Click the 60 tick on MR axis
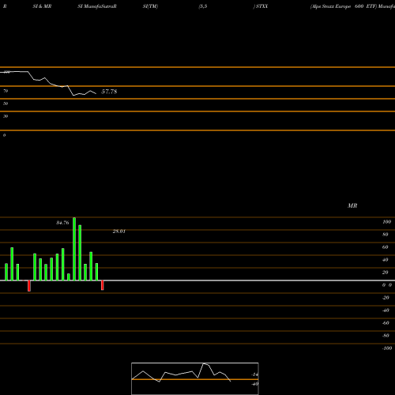The image size is (395, 395). pyautogui.click(x=386, y=247)
